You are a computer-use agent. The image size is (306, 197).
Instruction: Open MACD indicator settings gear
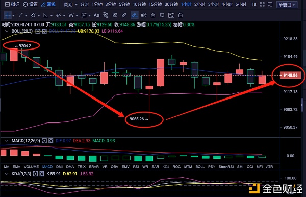pos(44,141)
